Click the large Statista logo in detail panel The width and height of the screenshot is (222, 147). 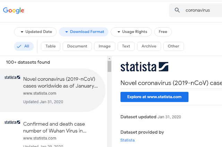point(144,67)
